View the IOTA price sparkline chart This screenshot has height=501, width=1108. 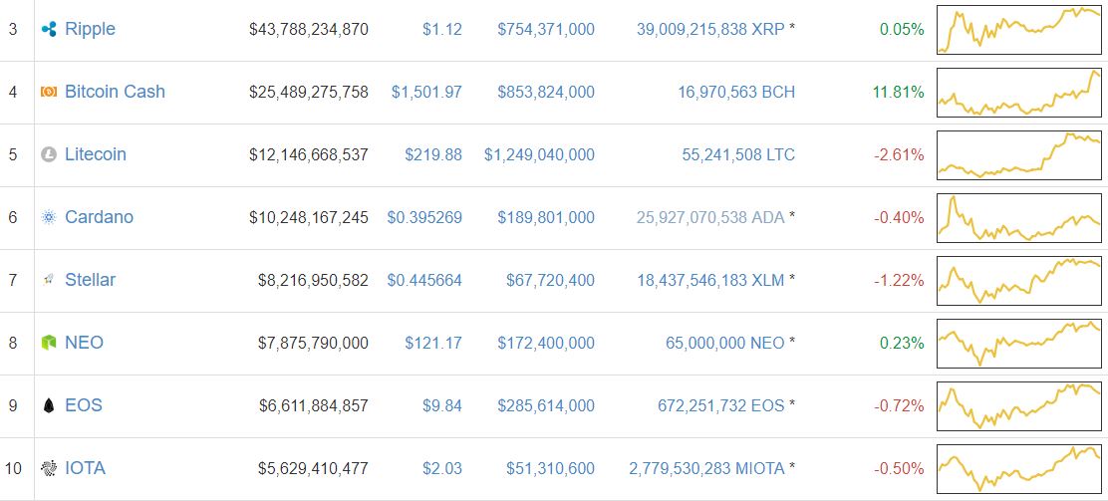(1018, 468)
